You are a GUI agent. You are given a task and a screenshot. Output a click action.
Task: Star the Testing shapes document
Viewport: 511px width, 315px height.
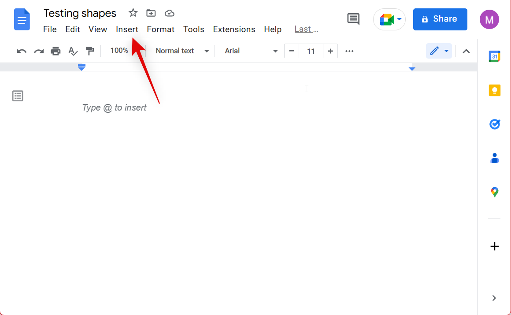[x=133, y=13]
